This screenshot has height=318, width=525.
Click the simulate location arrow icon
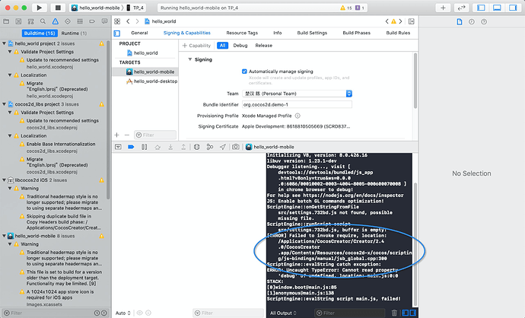tap(223, 147)
